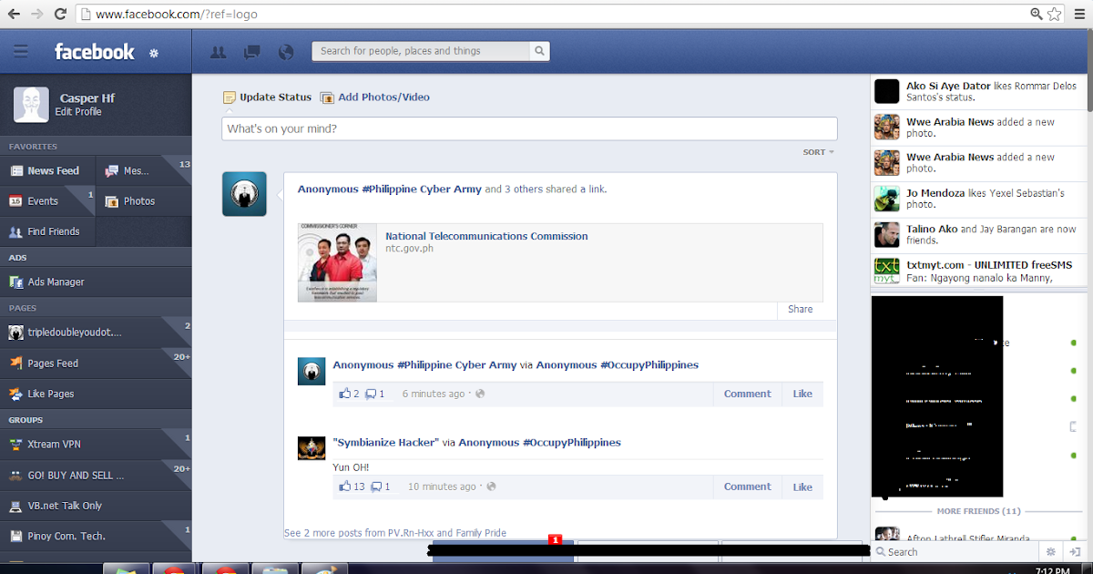
Task: Click the Edit Profile link
Action: pos(78,112)
